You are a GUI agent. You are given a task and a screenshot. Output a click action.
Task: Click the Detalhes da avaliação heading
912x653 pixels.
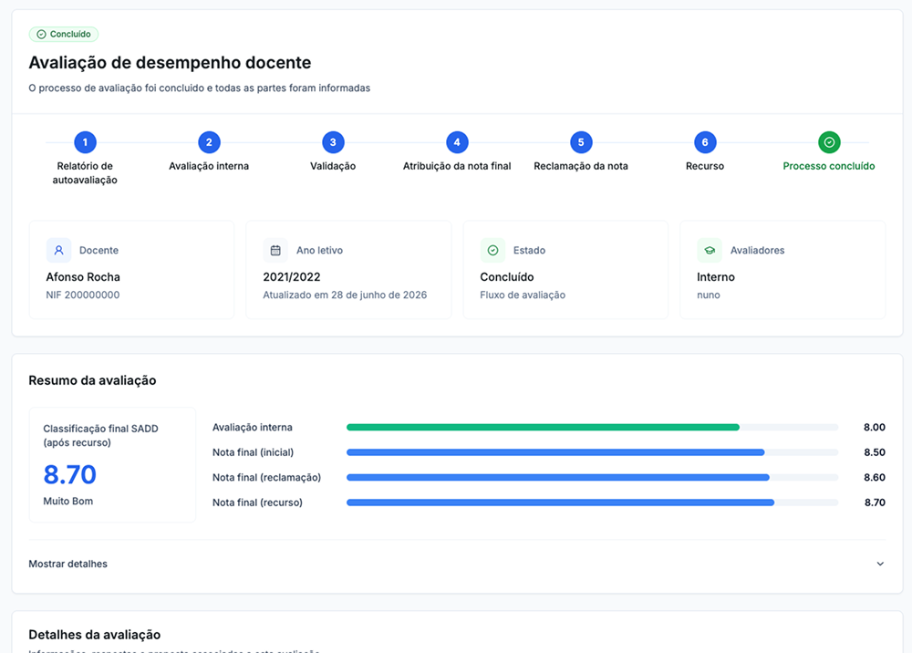pos(94,635)
